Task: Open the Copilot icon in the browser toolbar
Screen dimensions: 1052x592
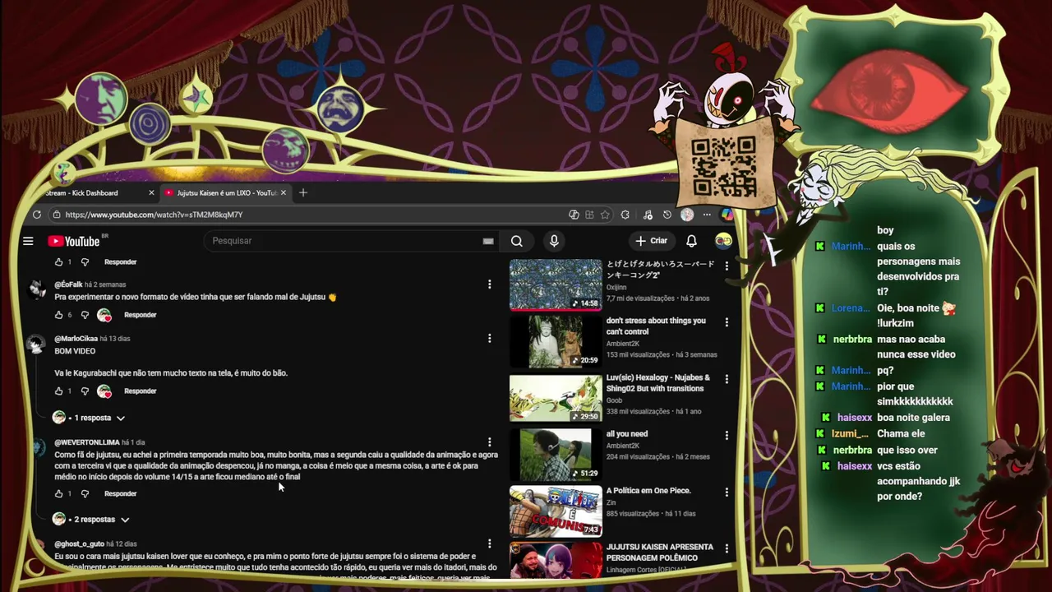Action: 727,215
